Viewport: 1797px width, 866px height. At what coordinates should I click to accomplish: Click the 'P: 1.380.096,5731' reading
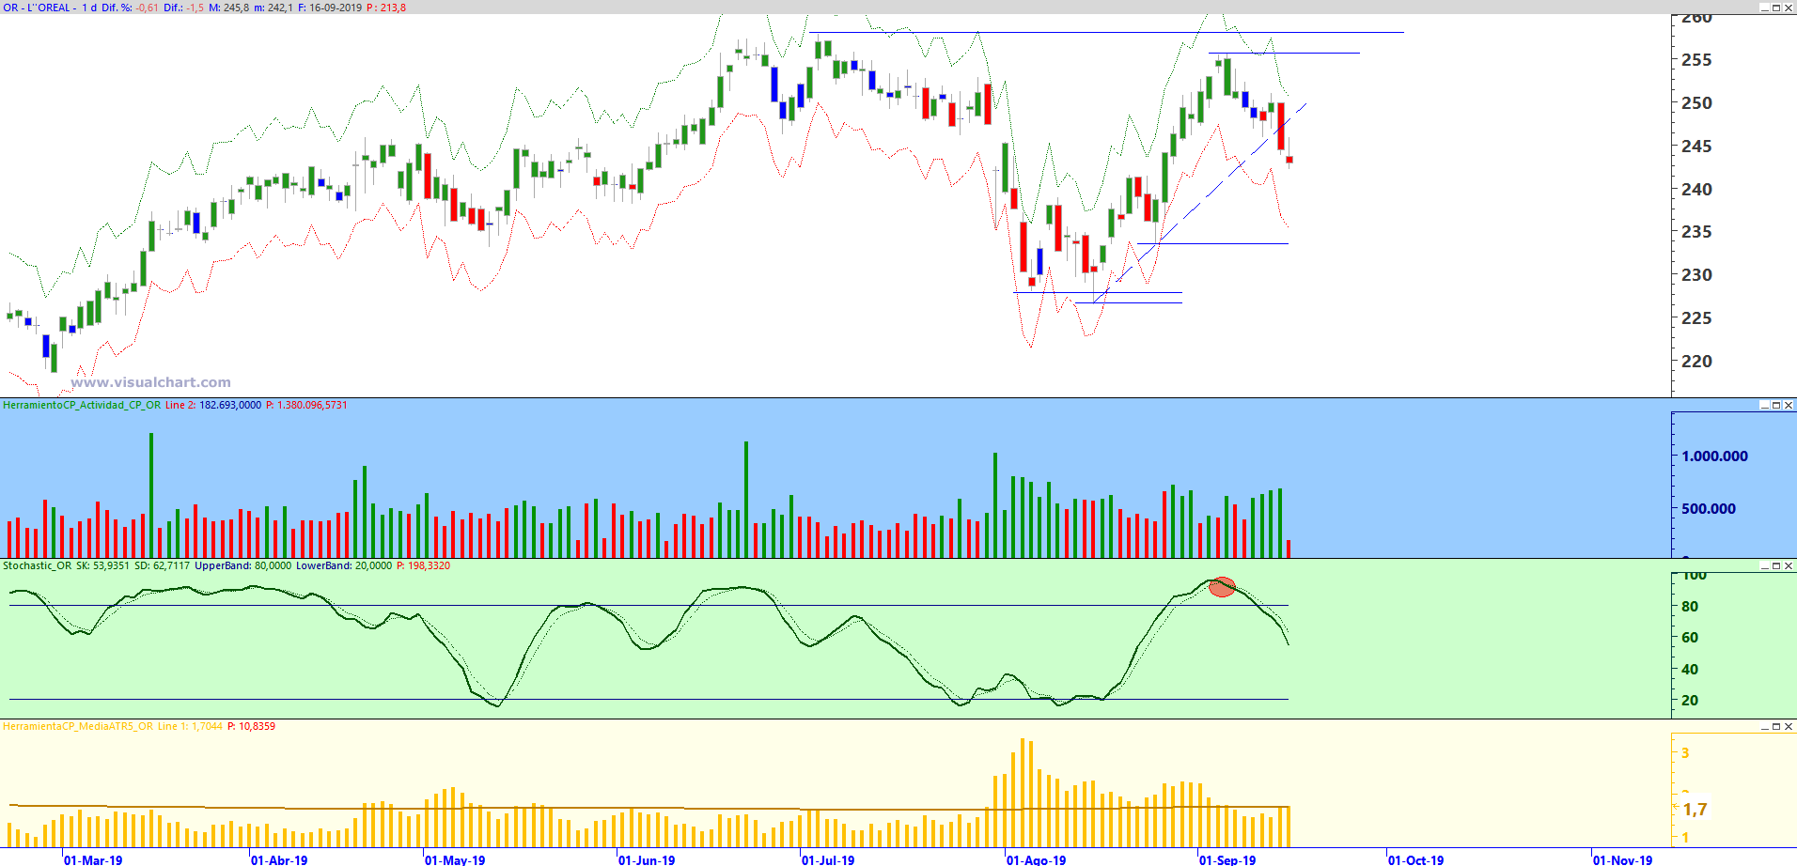pos(306,405)
